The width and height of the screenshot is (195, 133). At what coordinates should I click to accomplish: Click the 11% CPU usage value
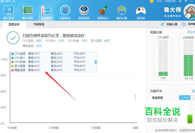tap(163, 78)
